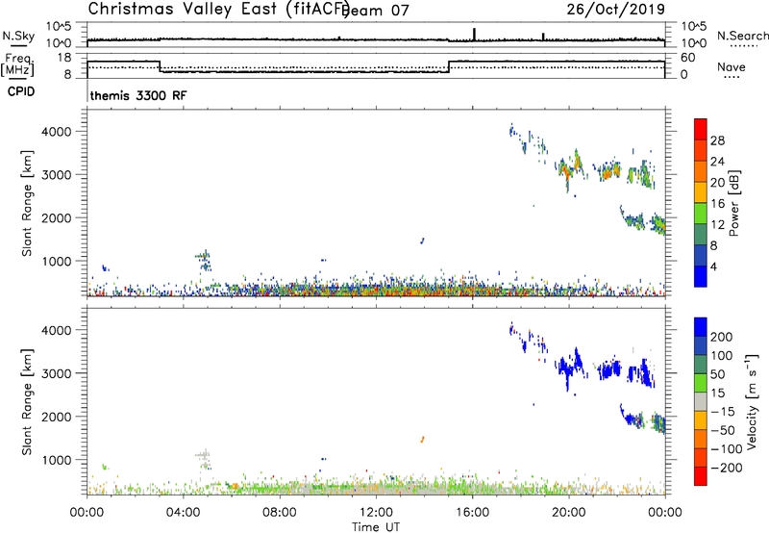Click the blue top segment of Velocity colorbar
Image resolution: width=769 pixels, height=533 pixels.
[x=701, y=327]
